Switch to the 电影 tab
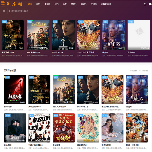Viewport: 152px width, 152px height. [38, 4]
